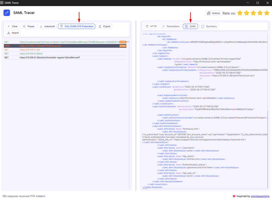This screenshot has width=272, height=204.
Task: Click SAML badge on first GET row
Action: click(x=123, y=42)
